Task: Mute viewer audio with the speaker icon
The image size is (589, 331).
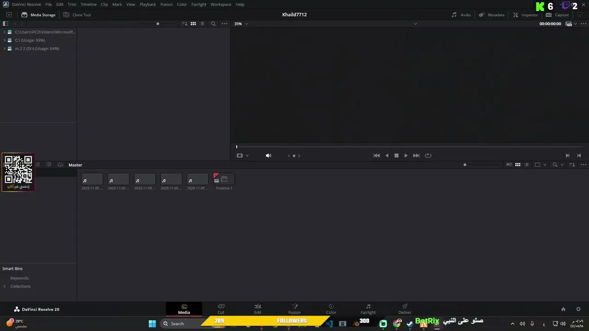Action: pos(268,155)
